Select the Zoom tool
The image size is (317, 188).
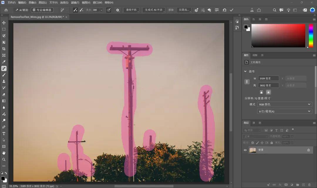4,160
